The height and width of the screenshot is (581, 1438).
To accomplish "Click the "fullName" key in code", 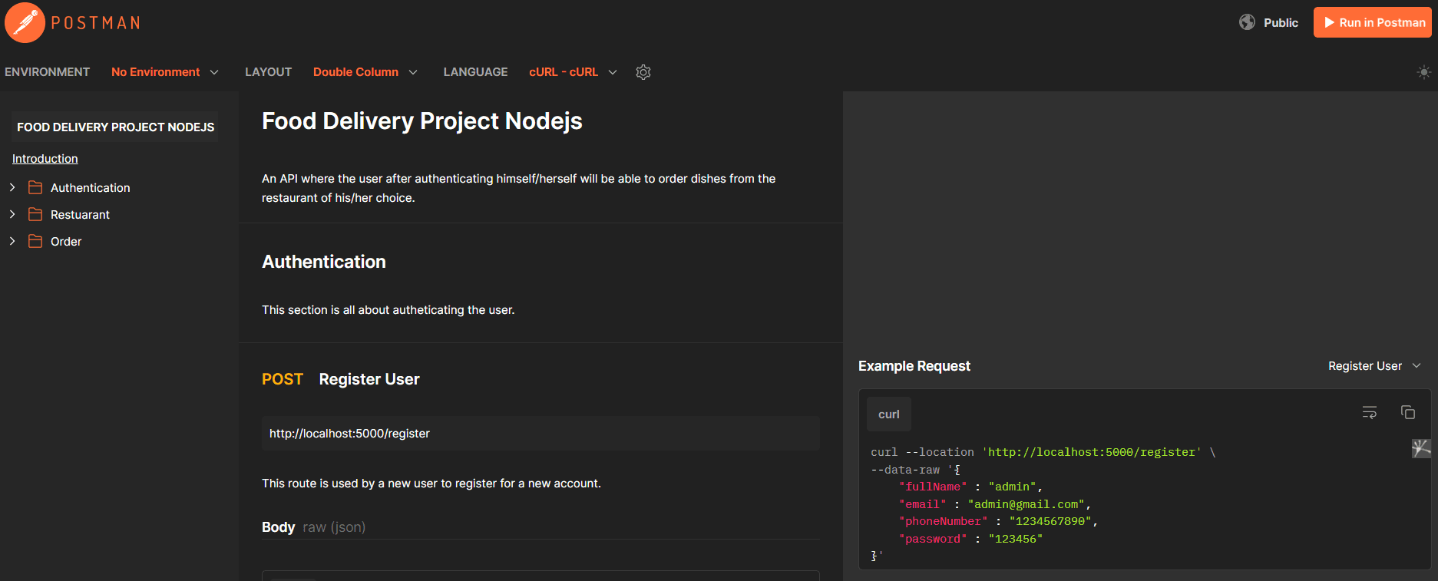I will pos(933,487).
